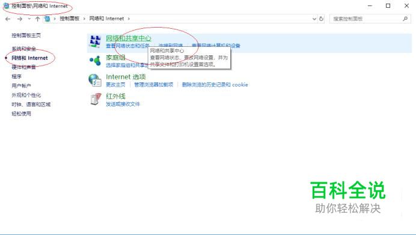
Task: Click the Control Panel icon in address bar
Action: tap(47, 19)
